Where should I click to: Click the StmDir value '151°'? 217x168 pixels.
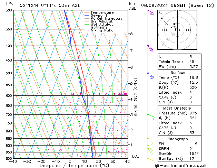pyautogui.click(x=194, y=153)
